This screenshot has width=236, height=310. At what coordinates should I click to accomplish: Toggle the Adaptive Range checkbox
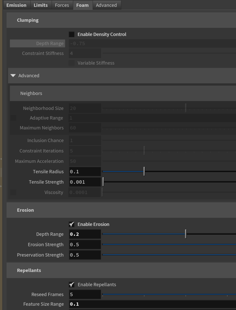coord(13,118)
